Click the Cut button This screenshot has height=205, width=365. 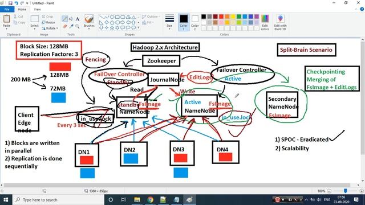(18, 17)
